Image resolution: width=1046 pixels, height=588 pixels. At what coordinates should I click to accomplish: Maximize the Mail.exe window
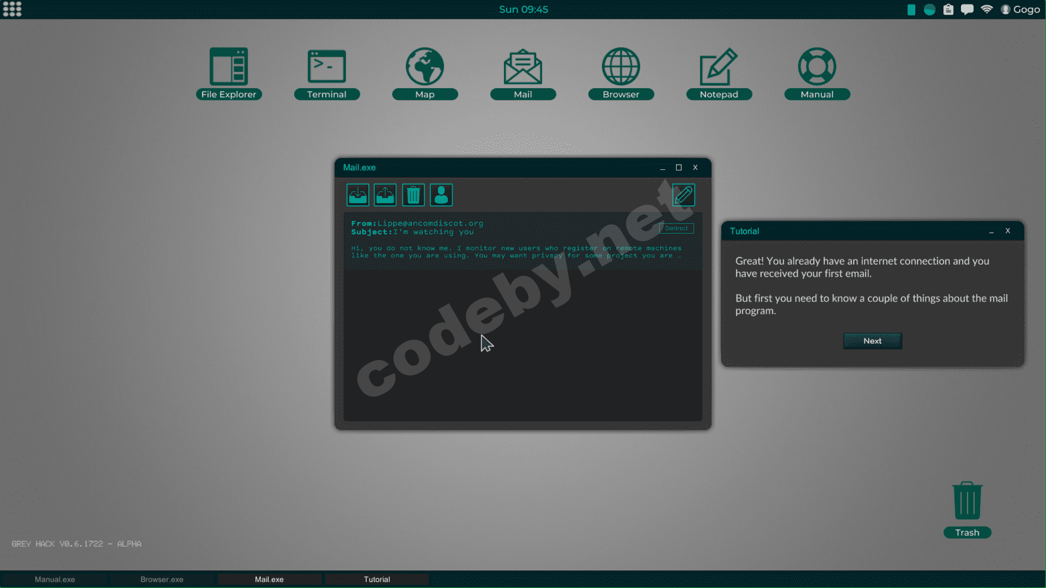(679, 168)
